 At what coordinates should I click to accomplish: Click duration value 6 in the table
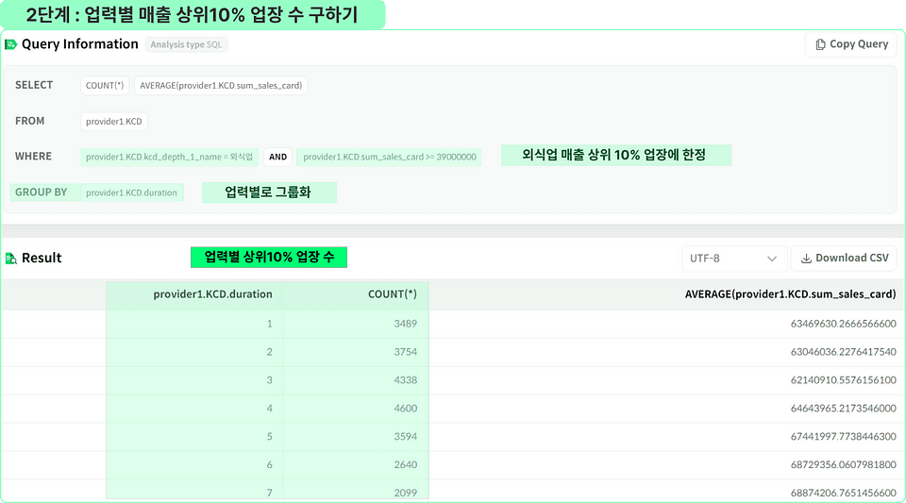(x=269, y=465)
